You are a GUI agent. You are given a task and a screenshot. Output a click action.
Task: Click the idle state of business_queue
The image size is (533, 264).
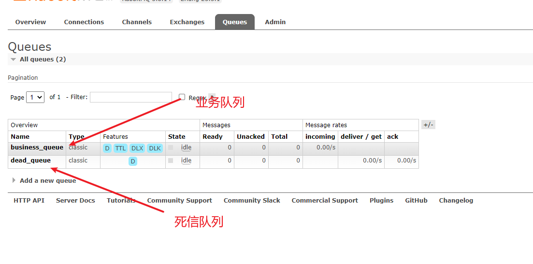point(186,147)
